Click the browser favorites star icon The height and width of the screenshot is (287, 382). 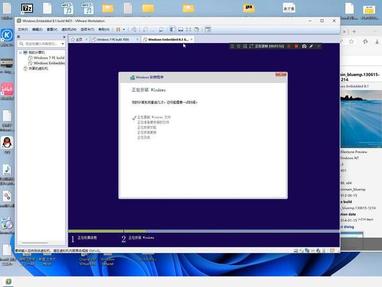coord(351,42)
